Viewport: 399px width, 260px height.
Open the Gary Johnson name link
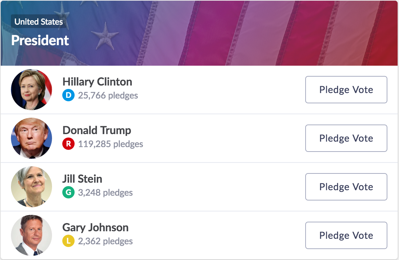coord(95,227)
